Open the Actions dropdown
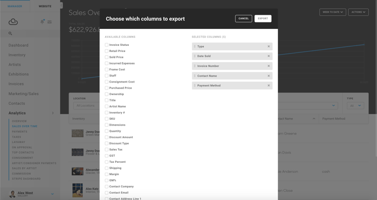 tap(358, 12)
